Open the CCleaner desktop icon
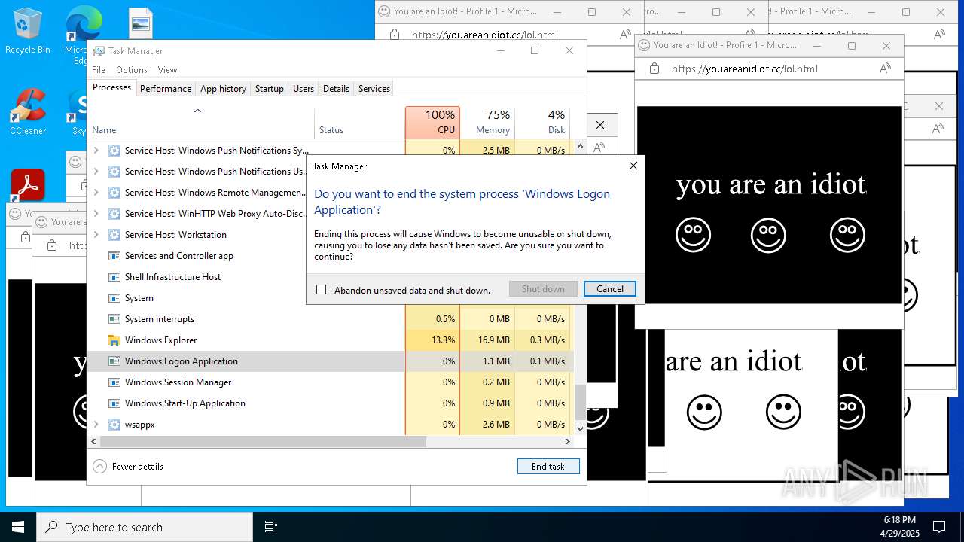The image size is (964, 542). click(28, 111)
